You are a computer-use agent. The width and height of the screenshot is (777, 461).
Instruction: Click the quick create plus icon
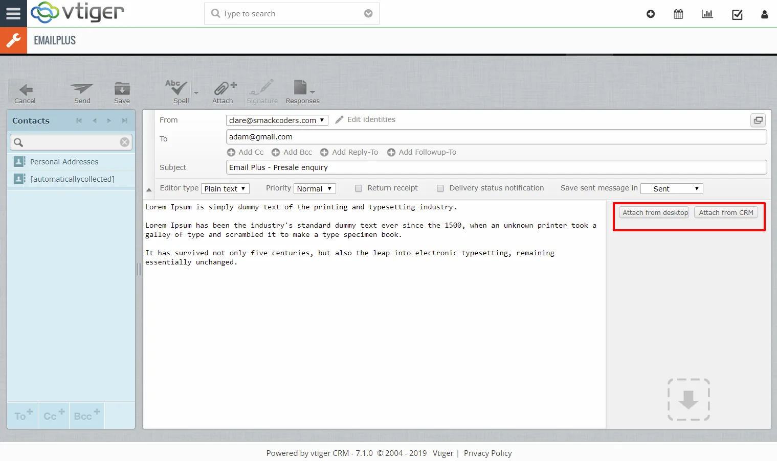click(x=651, y=14)
